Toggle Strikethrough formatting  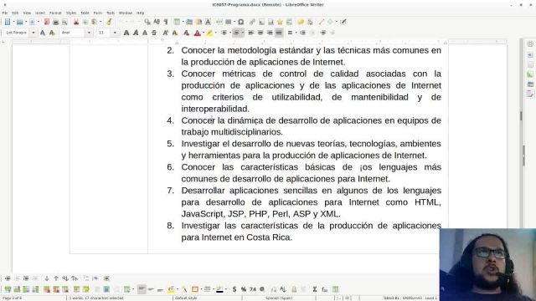click(x=154, y=33)
